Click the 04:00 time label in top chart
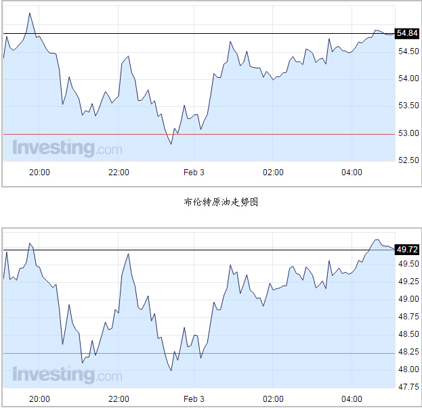Image resolution: width=422 pixels, height=408 pixels. click(x=352, y=173)
